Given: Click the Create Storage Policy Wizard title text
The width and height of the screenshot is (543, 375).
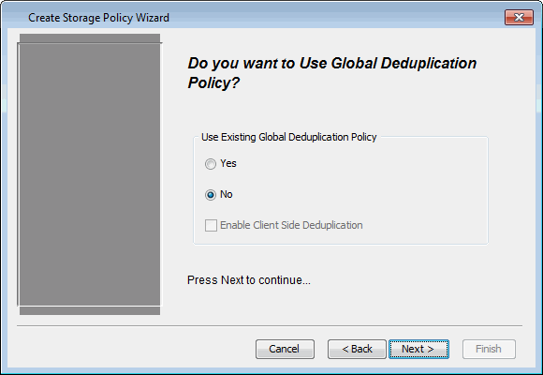Looking at the screenshot, I should (98, 18).
